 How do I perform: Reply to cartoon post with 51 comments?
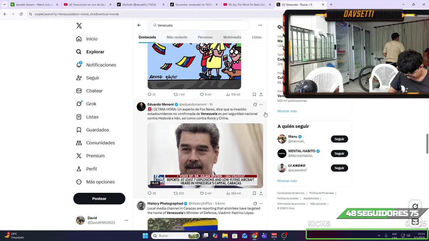pos(151,94)
